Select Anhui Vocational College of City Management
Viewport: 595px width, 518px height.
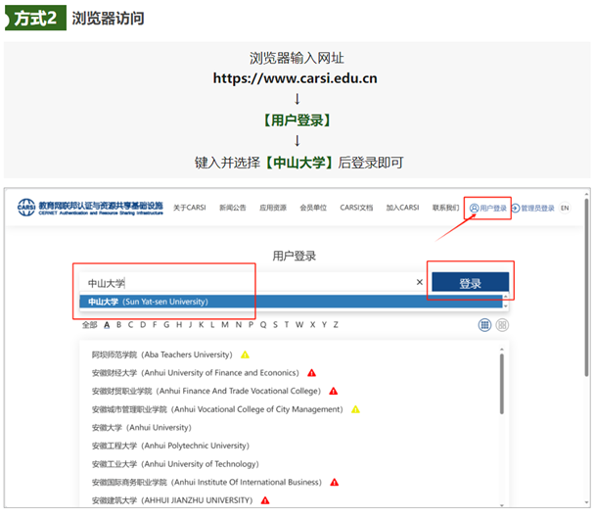[217, 409]
